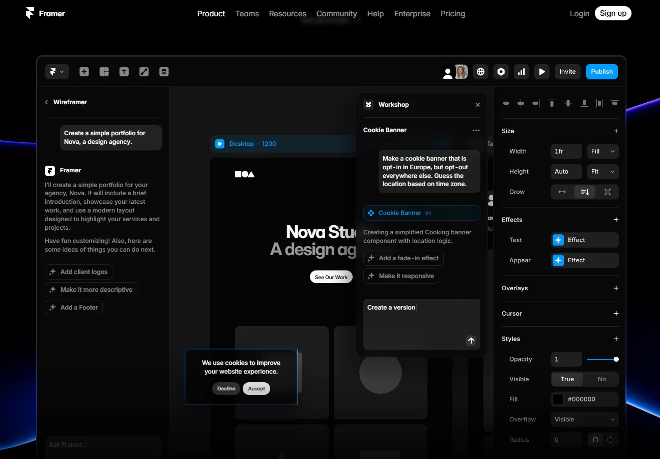The height and width of the screenshot is (459, 660).
Task: Adjust the Opacity slider handle
Action: pos(616,359)
